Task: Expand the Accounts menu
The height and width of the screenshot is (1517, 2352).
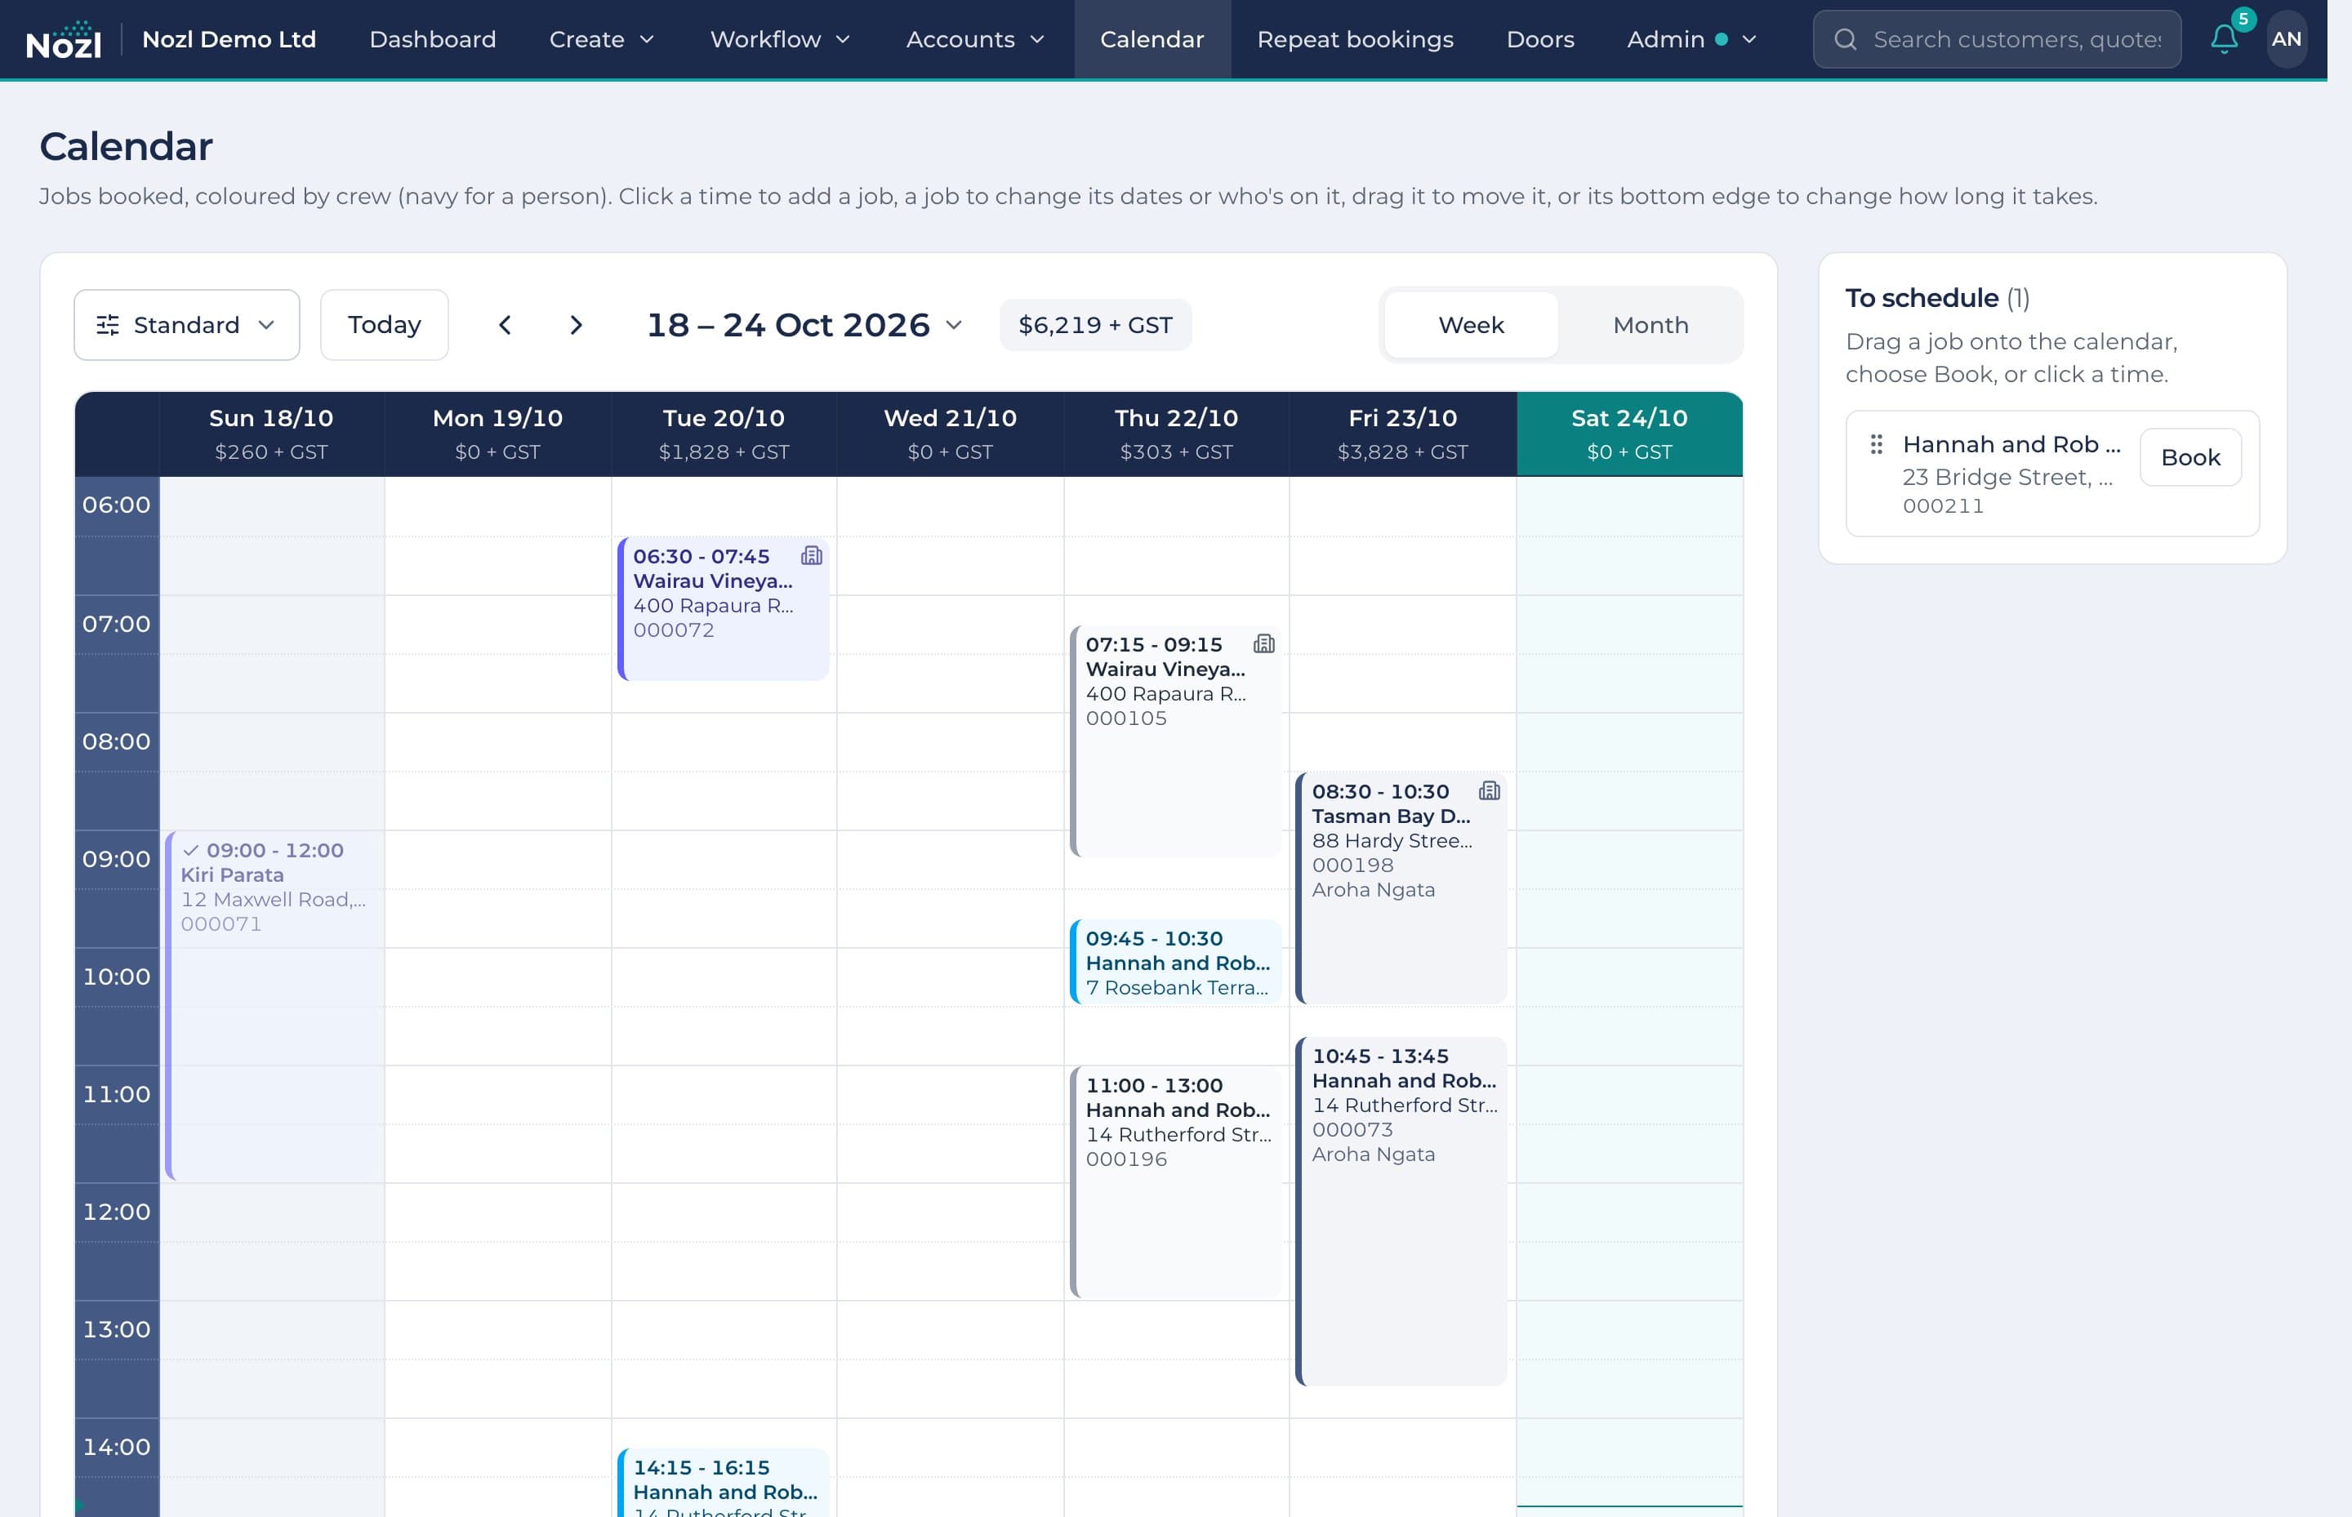Action: 974,39
